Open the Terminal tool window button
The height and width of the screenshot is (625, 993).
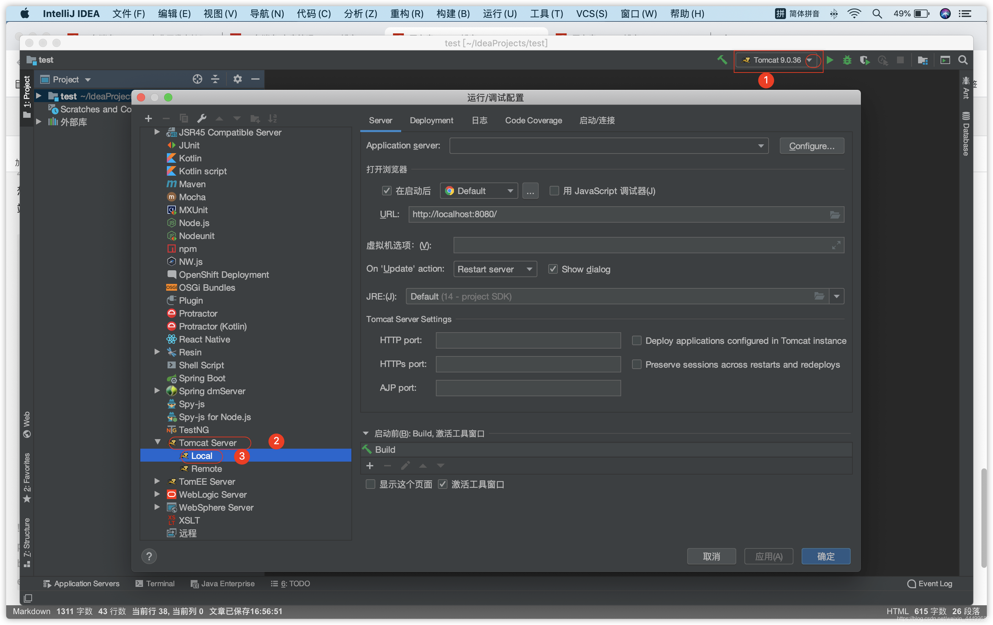pyautogui.click(x=156, y=583)
